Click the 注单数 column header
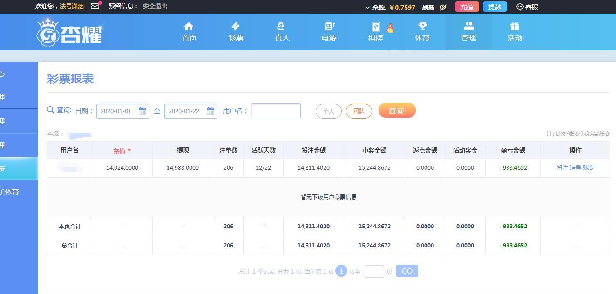The height and width of the screenshot is (294, 616). [x=228, y=150]
